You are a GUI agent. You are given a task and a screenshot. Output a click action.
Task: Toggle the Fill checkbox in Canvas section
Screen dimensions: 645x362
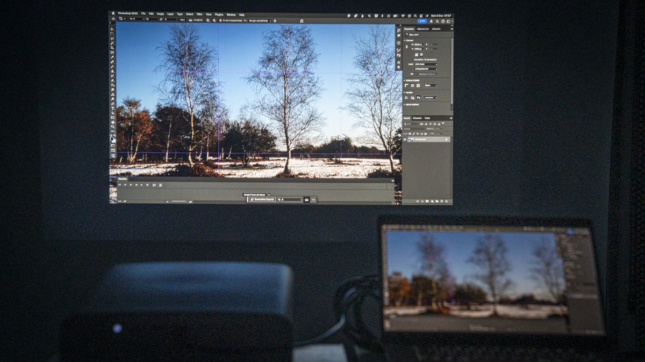point(415,74)
